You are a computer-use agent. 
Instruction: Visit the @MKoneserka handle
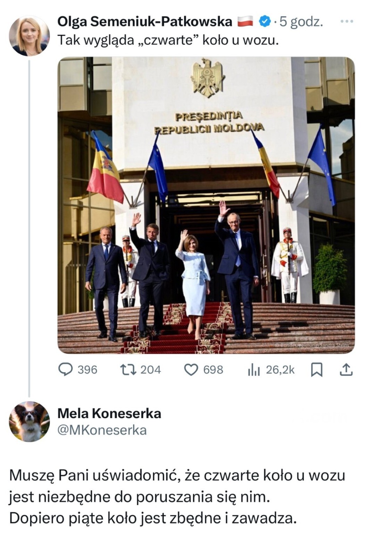coord(102,430)
